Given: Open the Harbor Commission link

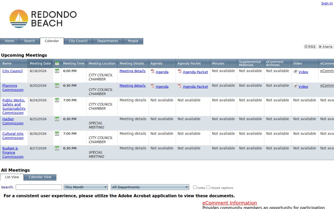Looking at the screenshot, I should [x=13, y=121].
